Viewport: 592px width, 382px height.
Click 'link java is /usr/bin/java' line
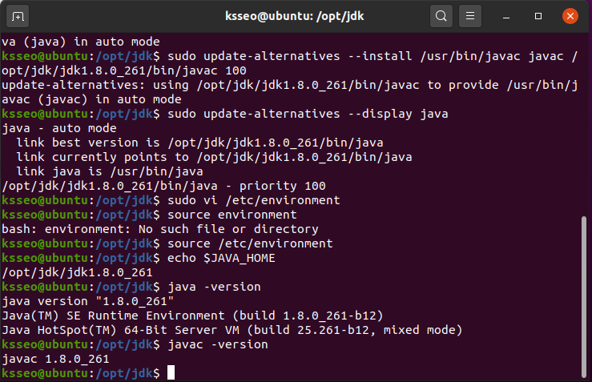point(110,171)
